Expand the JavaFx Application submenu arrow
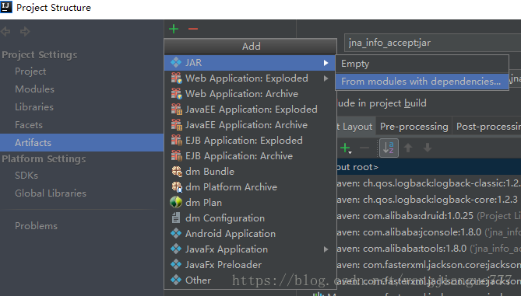Image resolution: width=521 pixels, height=296 pixels. click(x=326, y=249)
